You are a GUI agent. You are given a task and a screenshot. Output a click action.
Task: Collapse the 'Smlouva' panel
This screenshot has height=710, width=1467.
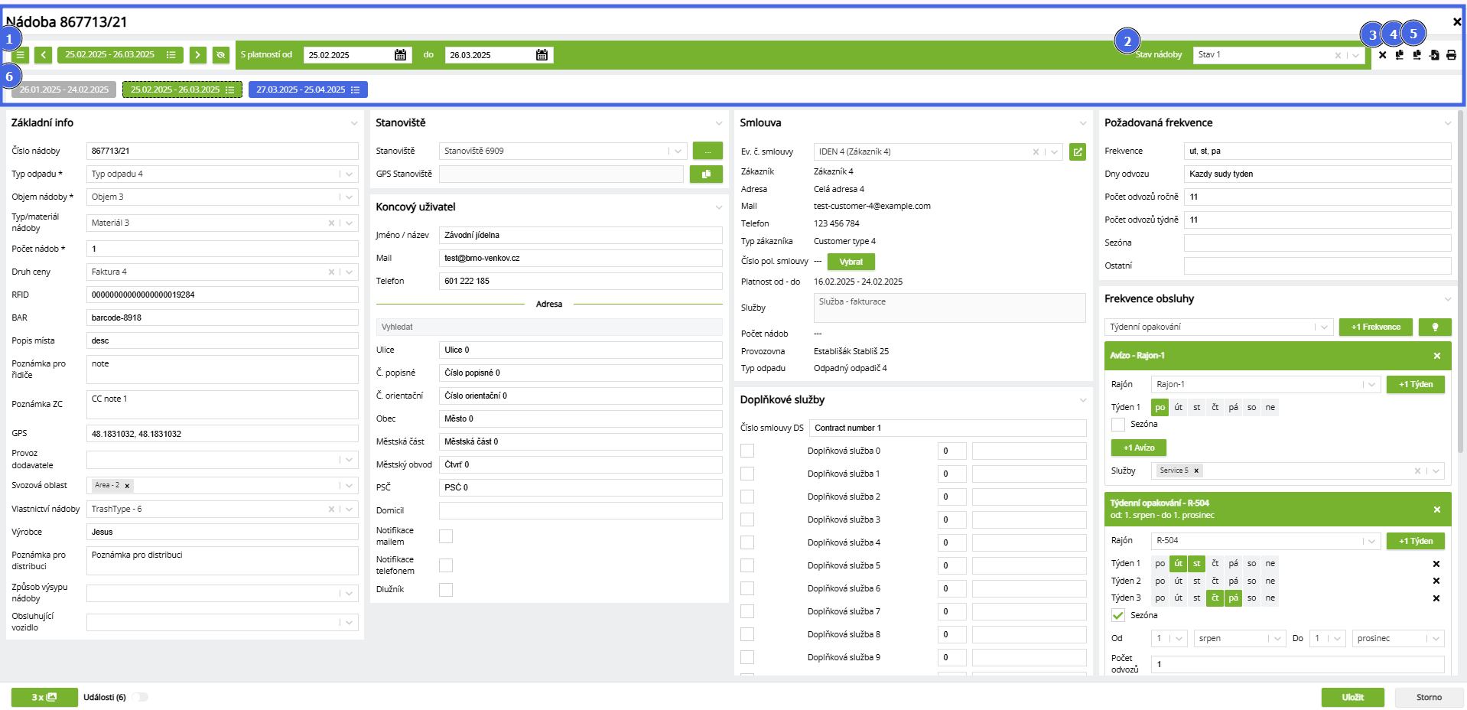1083,123
